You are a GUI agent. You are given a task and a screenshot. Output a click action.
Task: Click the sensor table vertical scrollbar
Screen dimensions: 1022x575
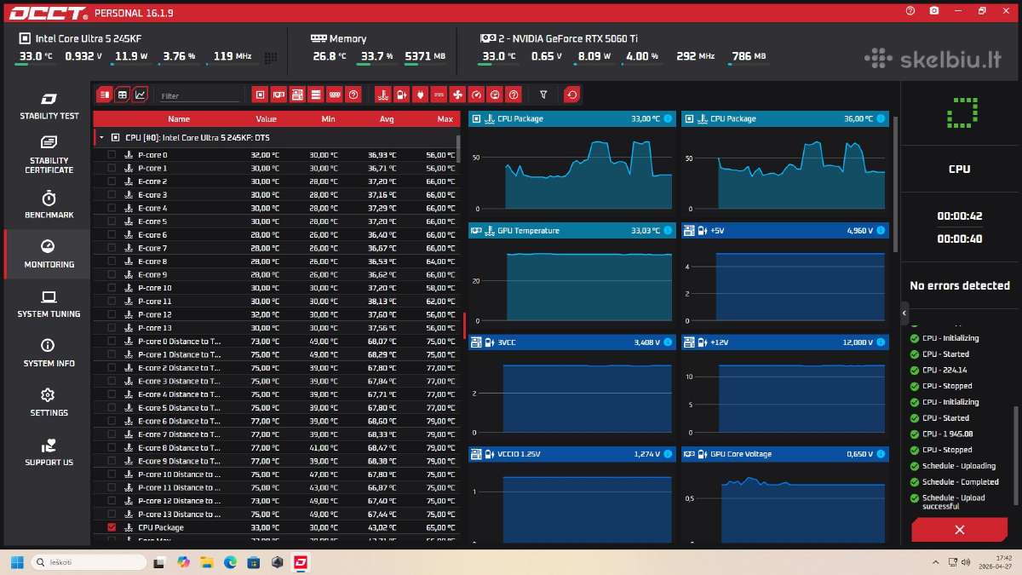click(x=459, y=148)
